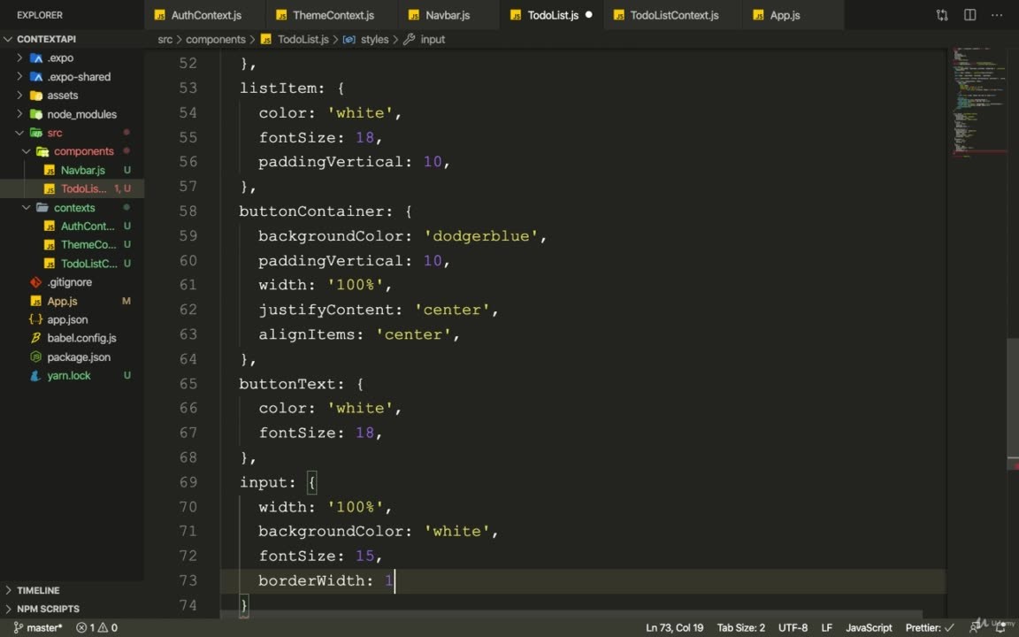The width and height of the screenshot is (1019, 637).
Task: Change the Tab Size: 2 setting
Action: 741,628
